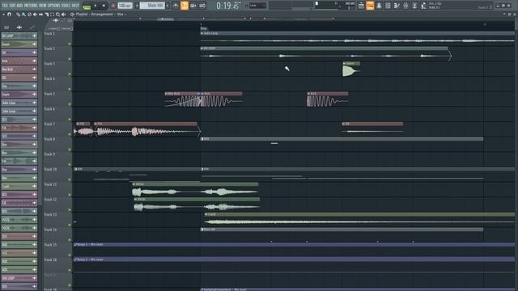This screenshot has height=291, width=518.
Task: Mute Track 13 with its green dot
Action: click(70, 225)
